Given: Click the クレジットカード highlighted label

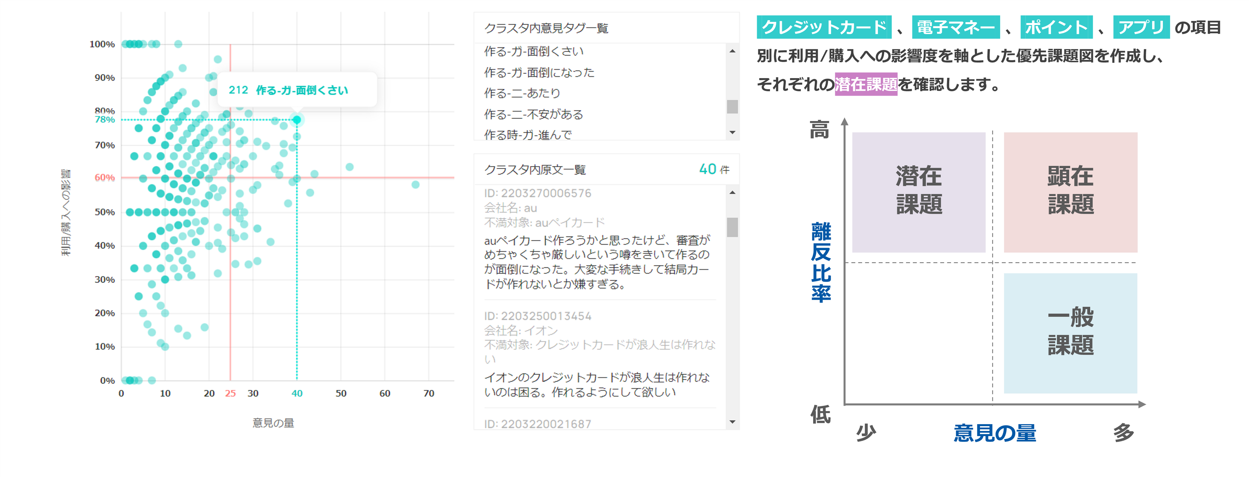Looking at the screenshot, I should coord(824,27).
